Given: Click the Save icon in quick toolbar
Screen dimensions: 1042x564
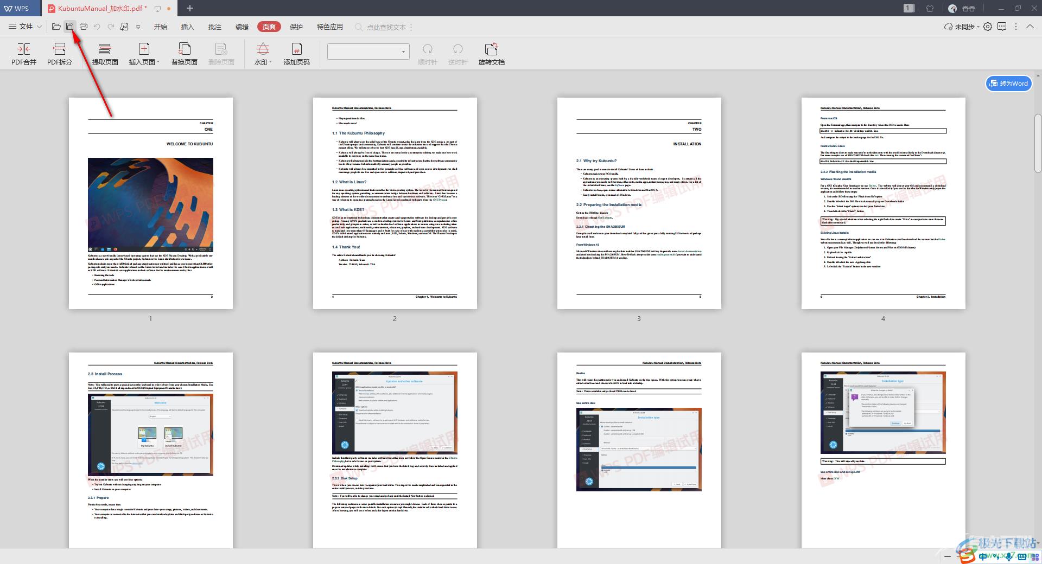Looking at the screenshot, I should point(69,27).
